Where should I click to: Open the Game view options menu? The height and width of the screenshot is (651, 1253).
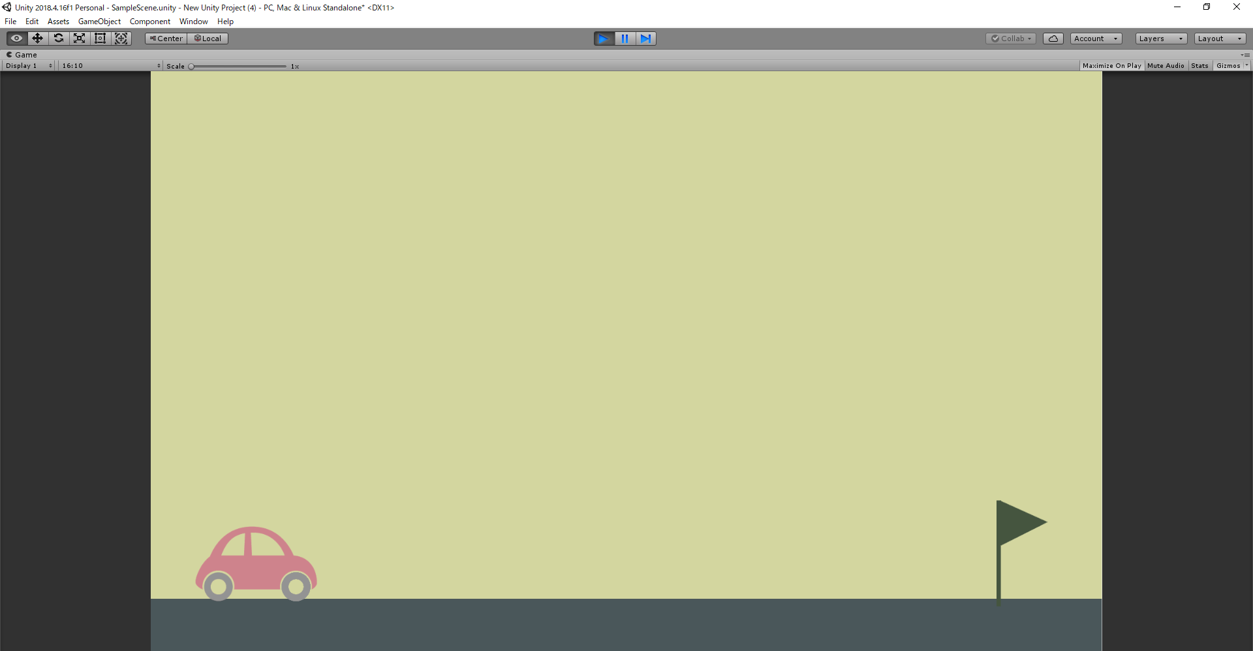tap(1246, 55)
